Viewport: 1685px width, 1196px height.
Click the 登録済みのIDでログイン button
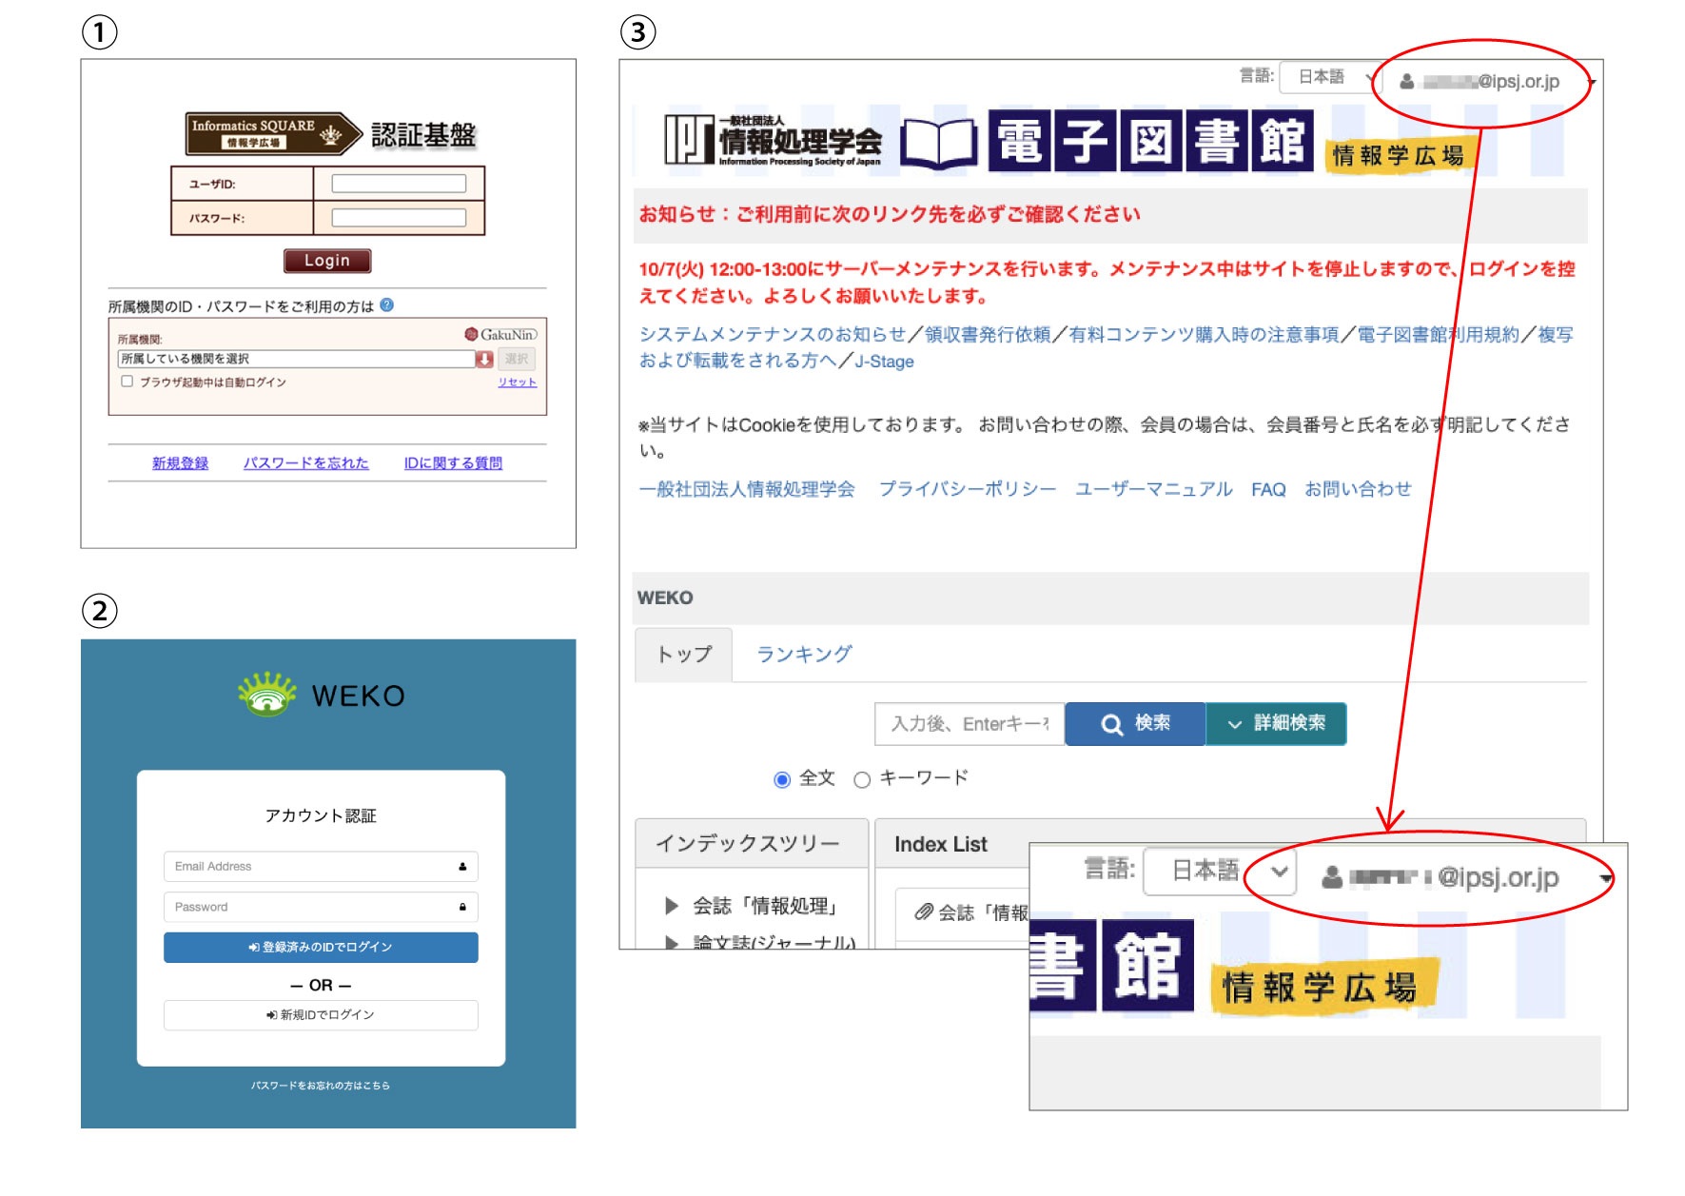pos(321,948)
